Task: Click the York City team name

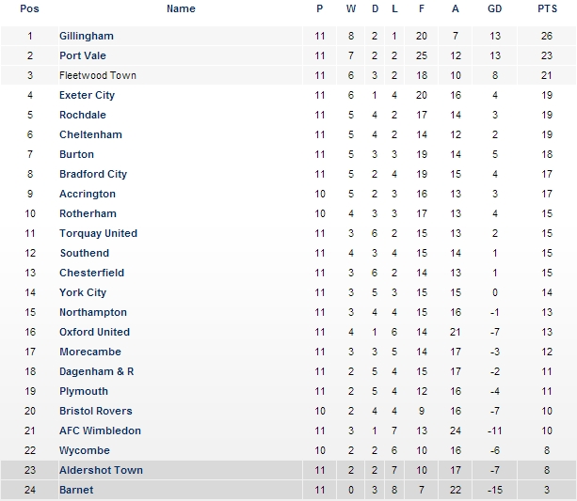Action: point(83,292)
